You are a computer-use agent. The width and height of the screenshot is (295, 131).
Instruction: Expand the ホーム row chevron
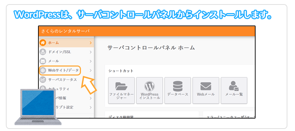tap(91, 43)
